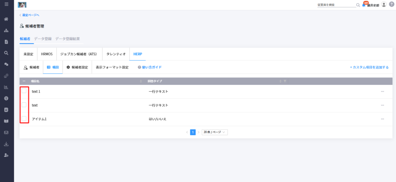Open the 項目 sub-tab
Screen dimensions: 396x182
pyautogui.click(x=53, y=67)
